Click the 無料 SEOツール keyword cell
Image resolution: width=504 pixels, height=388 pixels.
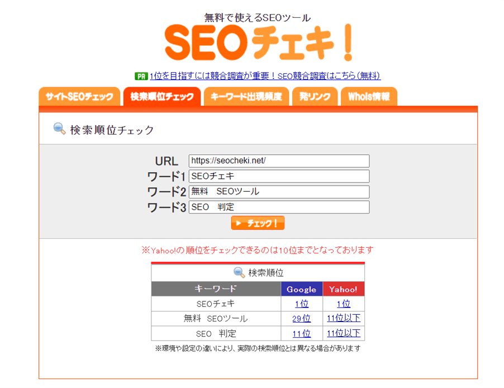[x=216, y=319]
